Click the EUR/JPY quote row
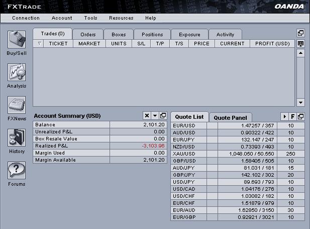The width and height of the screenshot is (310, 229). 238,139
